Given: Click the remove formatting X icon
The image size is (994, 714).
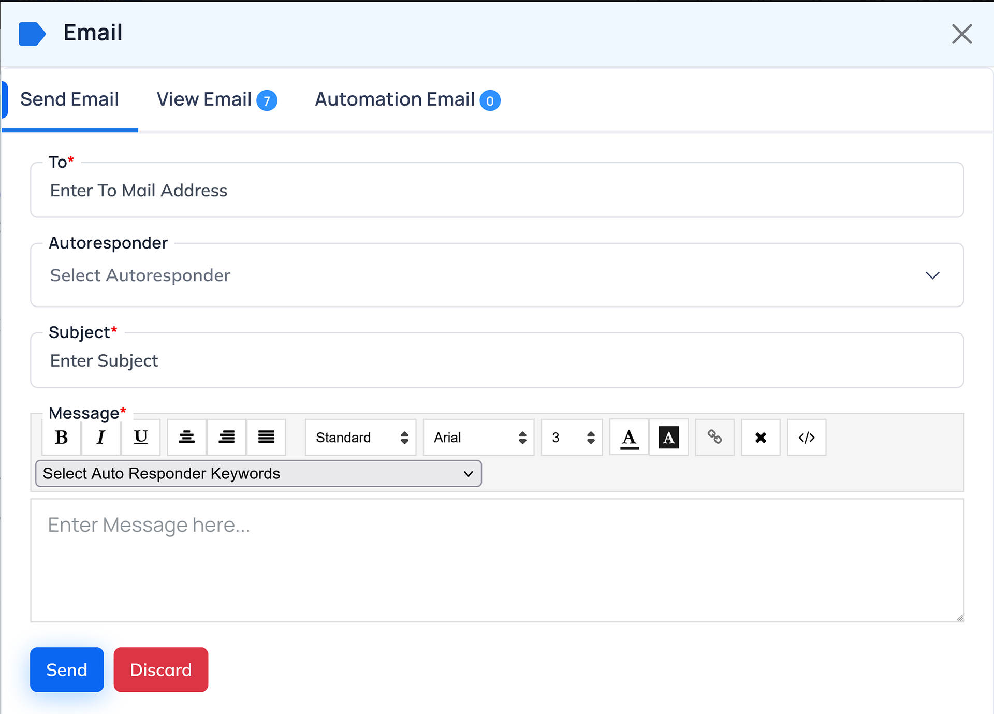Looking at the screenshot, I should pyautogui.click(x=761, y=438).
